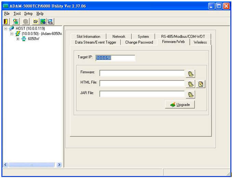Open the Data Stream/Event Trigger tab
Screen dimensions: 232x178
[95, 42]
